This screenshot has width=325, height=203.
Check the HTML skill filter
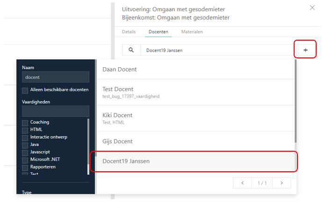pyautogui.click(x=25, y=130)
